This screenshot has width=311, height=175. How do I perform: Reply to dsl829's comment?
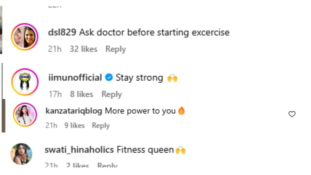(x=116, y=49)
